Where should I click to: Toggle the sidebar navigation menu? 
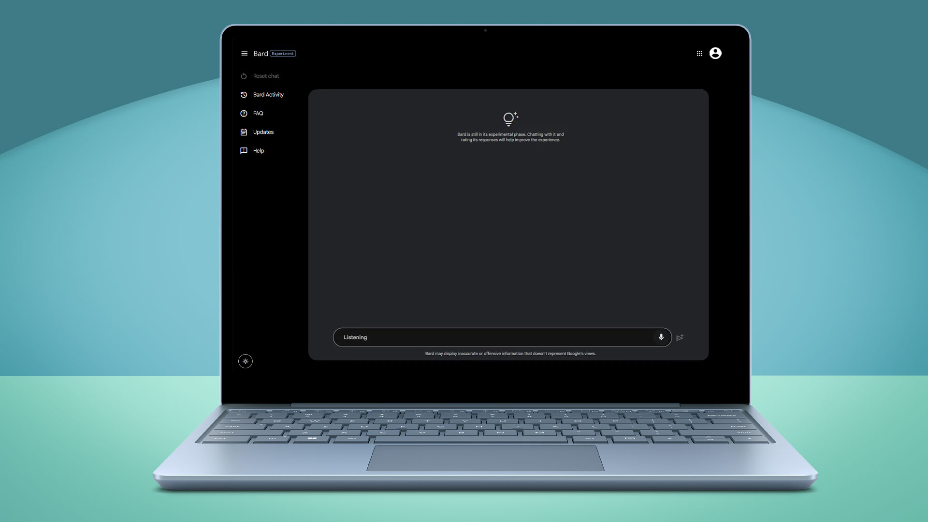(x=244, y=54)
